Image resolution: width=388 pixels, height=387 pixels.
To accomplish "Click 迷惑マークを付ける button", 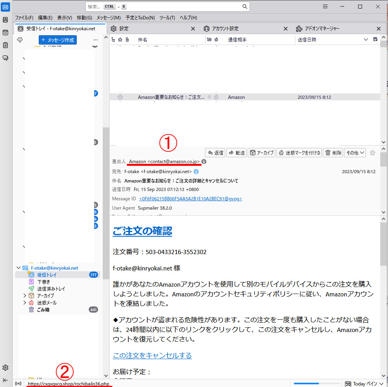I will pyautogui.click(x=299, y=153).
